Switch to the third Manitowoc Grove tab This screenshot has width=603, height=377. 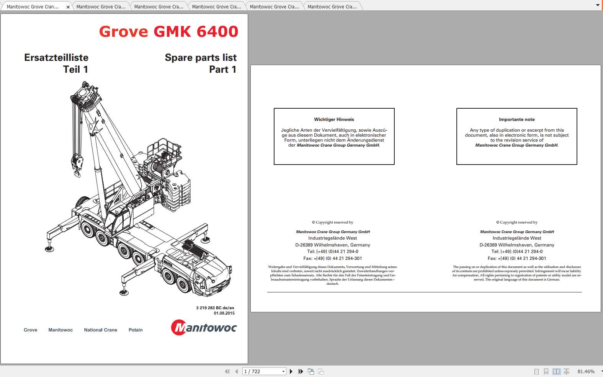click(x=159, y=7)
